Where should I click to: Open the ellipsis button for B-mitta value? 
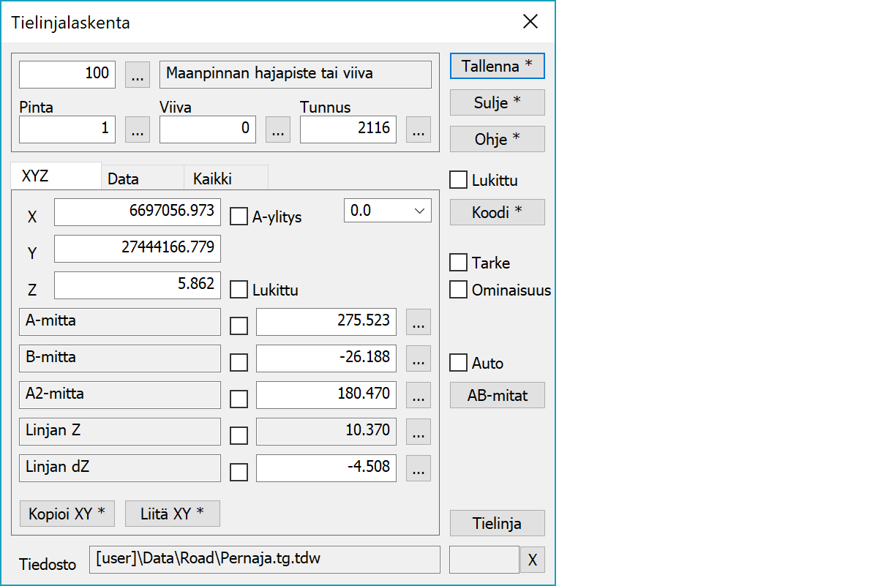point(418,358)
